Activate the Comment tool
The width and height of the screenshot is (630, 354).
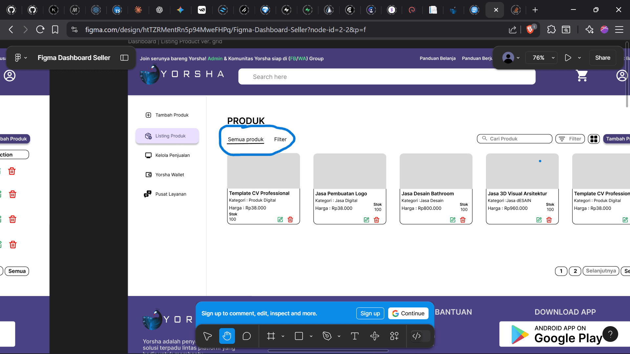point(246,336)
